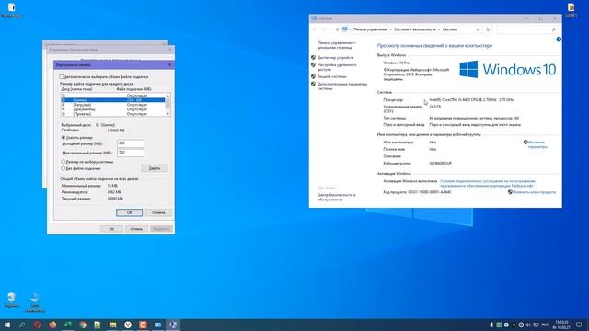Screen dimensions: 589x331
Task: Click Change product key link
Action: pyautogui.click(x=534, y=192)
